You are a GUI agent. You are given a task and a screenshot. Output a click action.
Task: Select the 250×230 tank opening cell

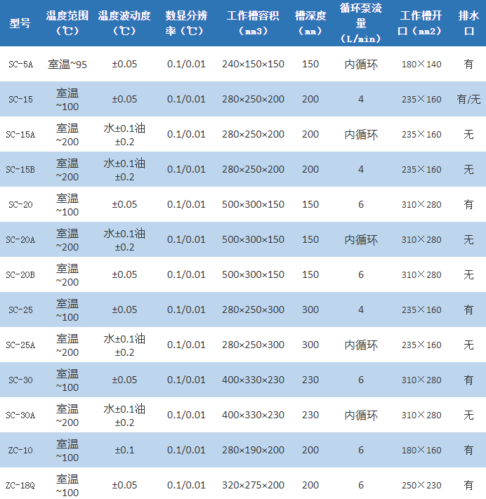click(x=421, y=486)
